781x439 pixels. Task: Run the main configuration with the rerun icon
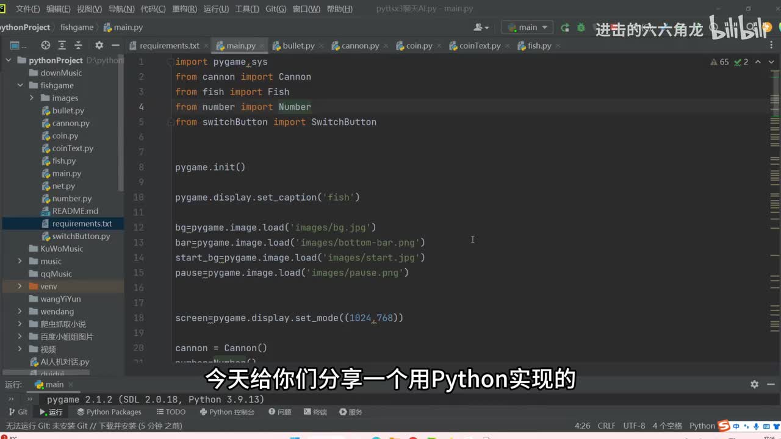click(565, 27)
